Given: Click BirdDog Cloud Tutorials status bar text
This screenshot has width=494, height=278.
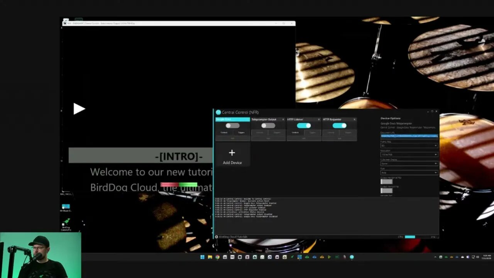Looking at the screenshot, I should pos(233,237).
